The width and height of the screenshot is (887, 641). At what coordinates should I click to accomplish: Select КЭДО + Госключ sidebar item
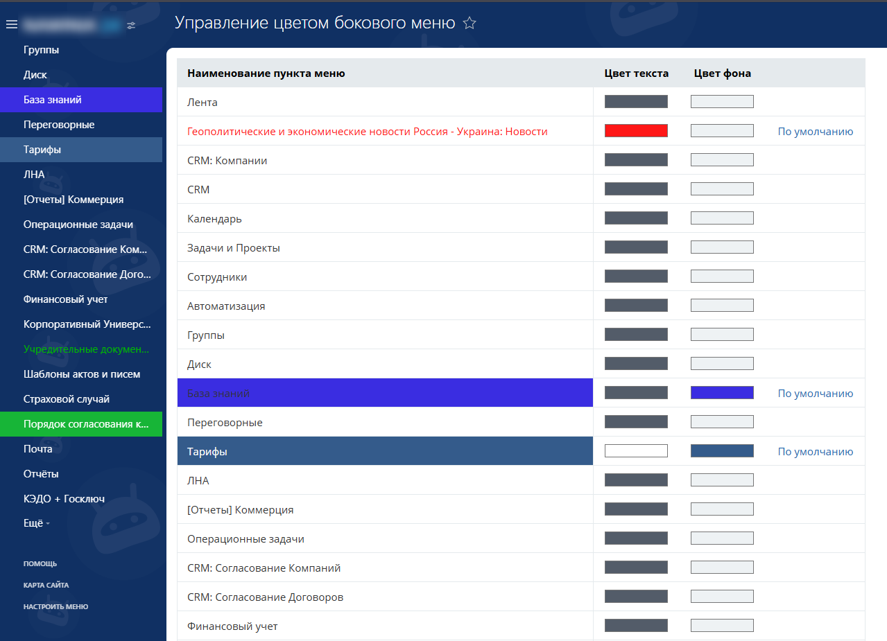pos(64,499)
